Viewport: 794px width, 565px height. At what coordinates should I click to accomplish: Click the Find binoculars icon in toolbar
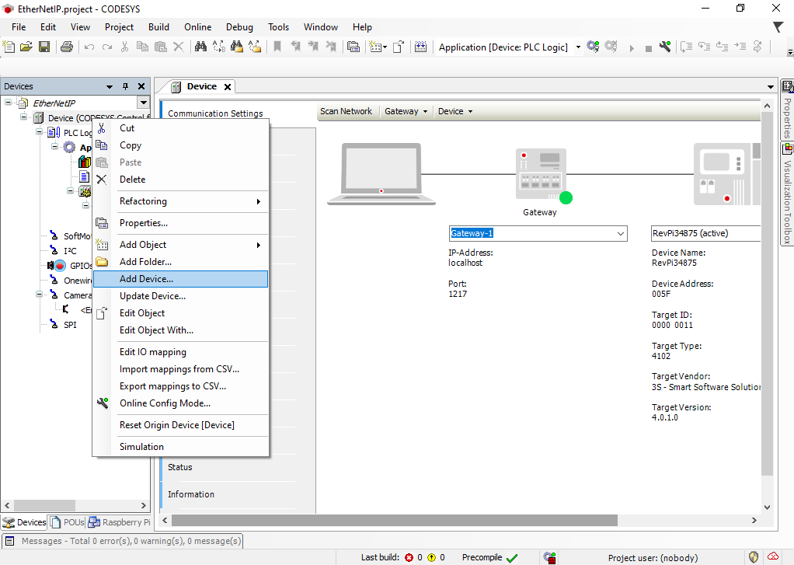pyautogui.click(x=200, y=47)
